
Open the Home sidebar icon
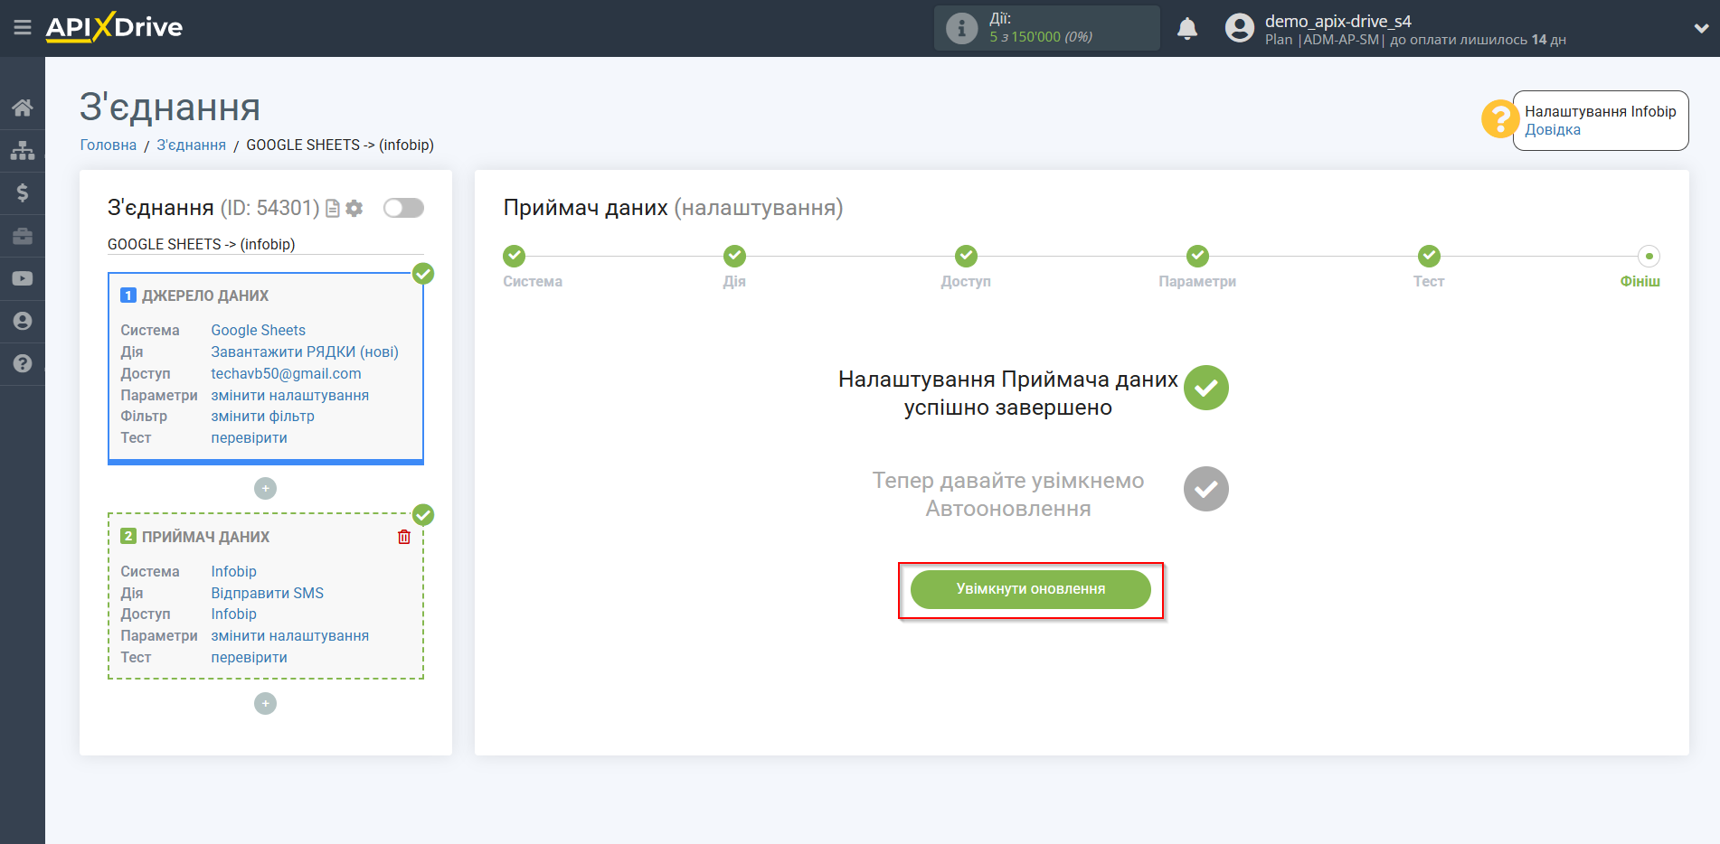[23, 108]
